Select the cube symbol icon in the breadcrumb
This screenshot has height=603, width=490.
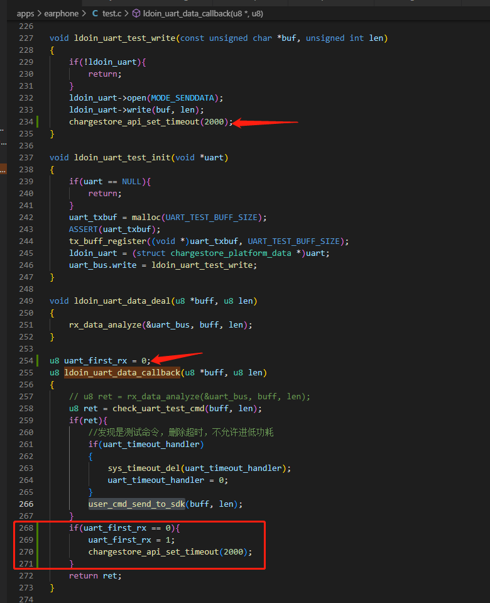136,13
